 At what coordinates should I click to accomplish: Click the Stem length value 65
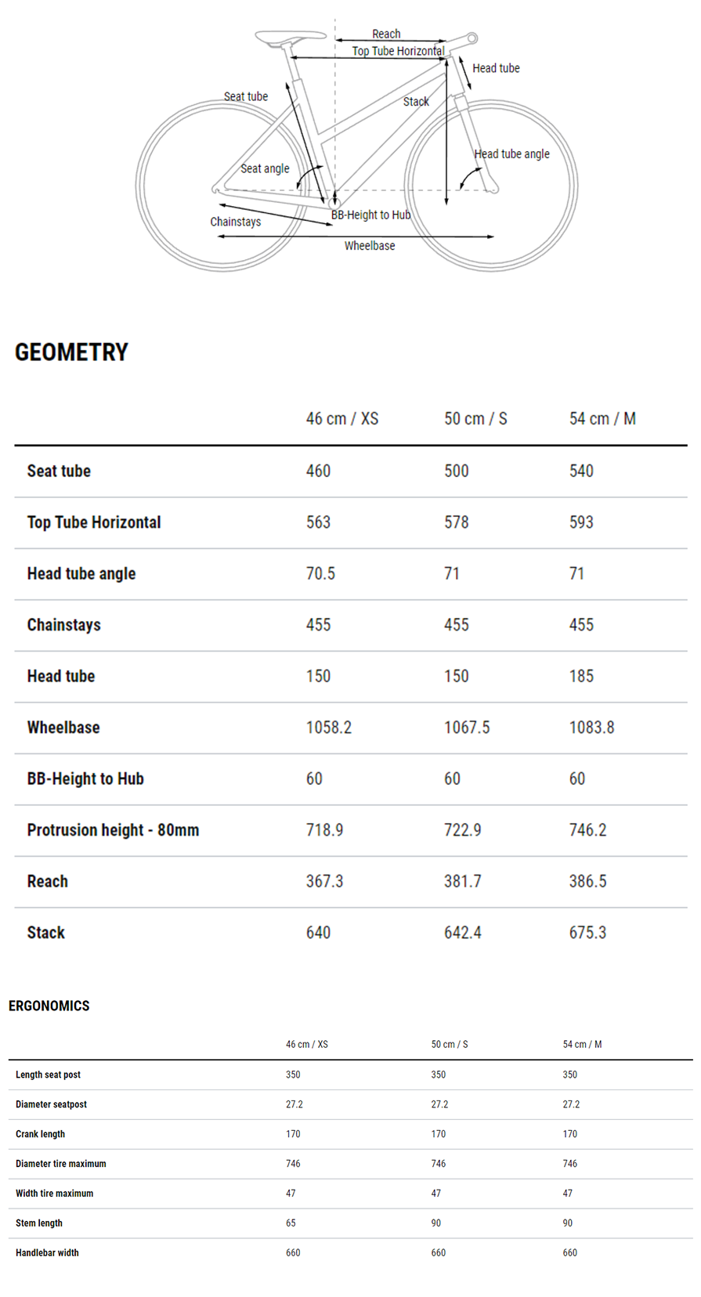click(291, 1223)
